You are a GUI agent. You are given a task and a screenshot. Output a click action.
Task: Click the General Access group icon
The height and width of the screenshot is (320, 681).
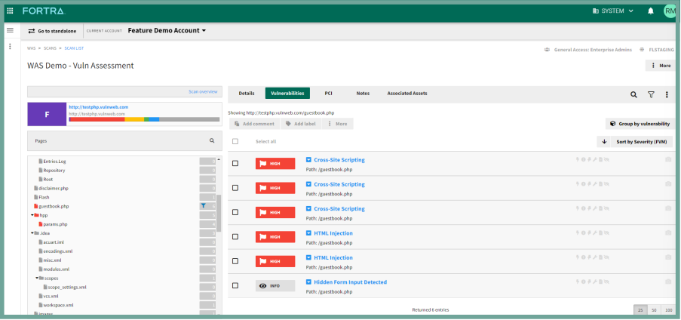point(547,50)
